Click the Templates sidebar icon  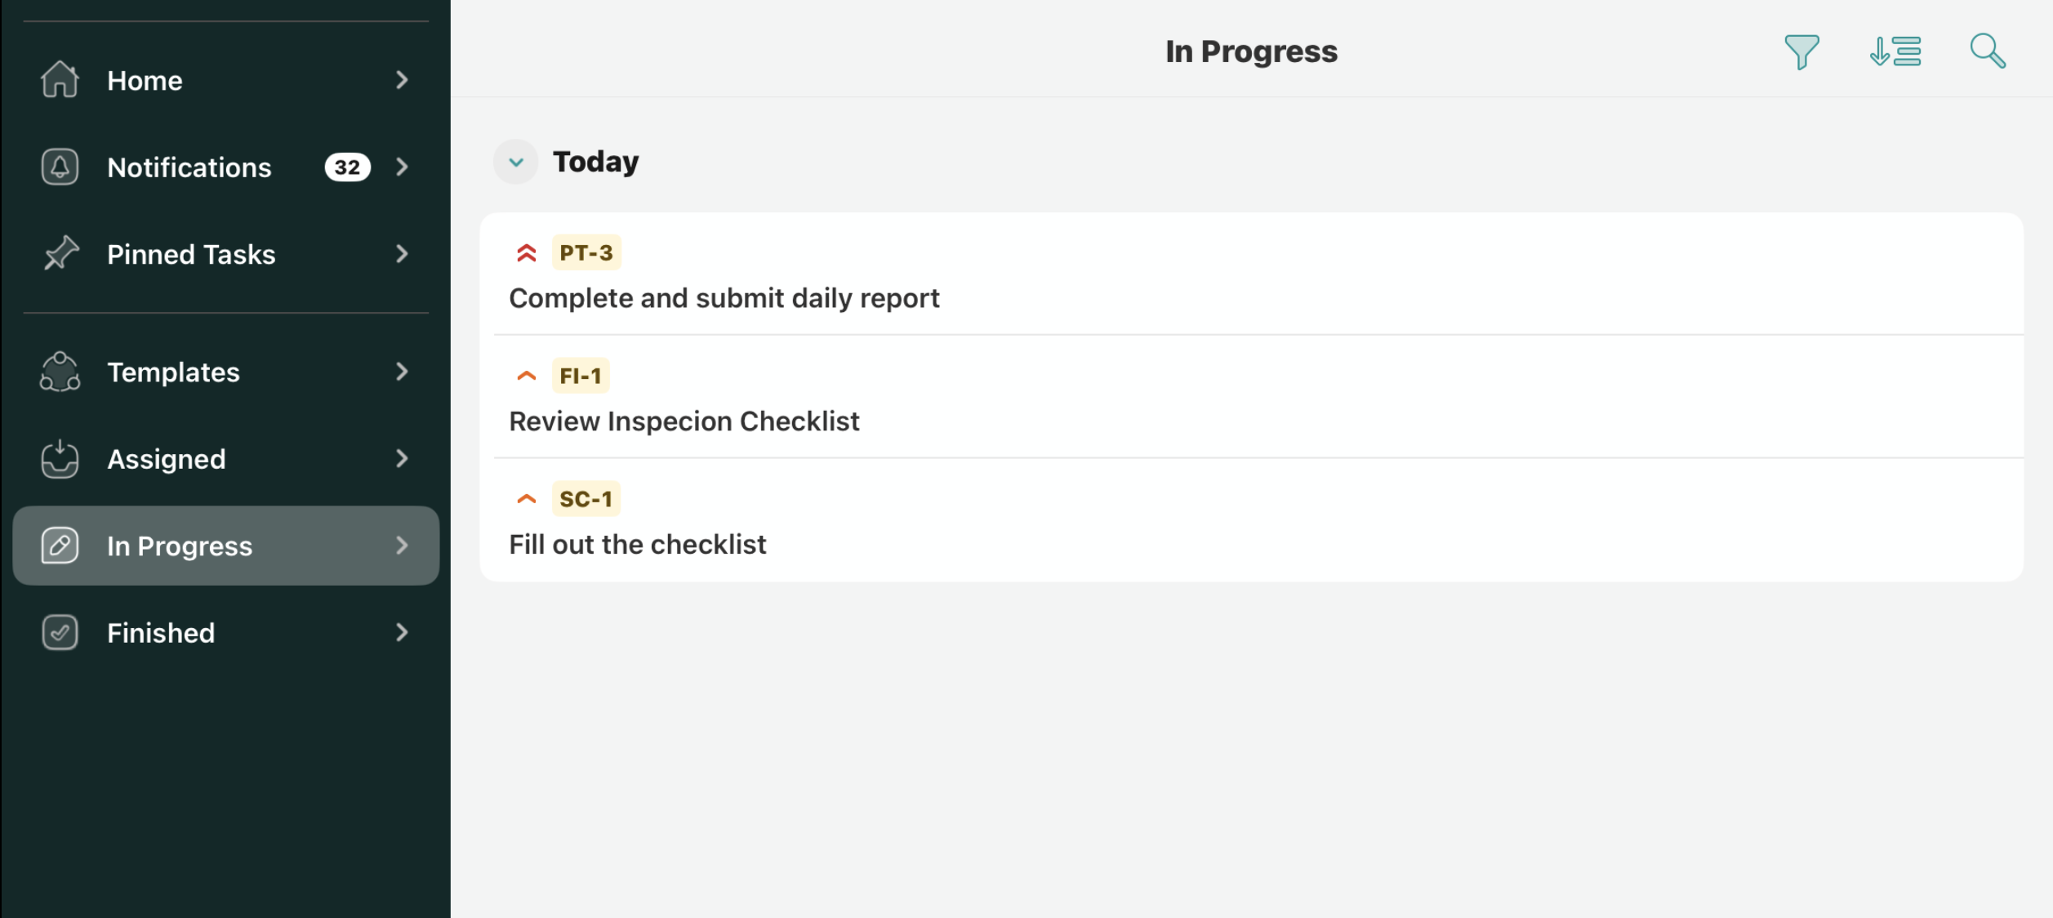(60, 372)
